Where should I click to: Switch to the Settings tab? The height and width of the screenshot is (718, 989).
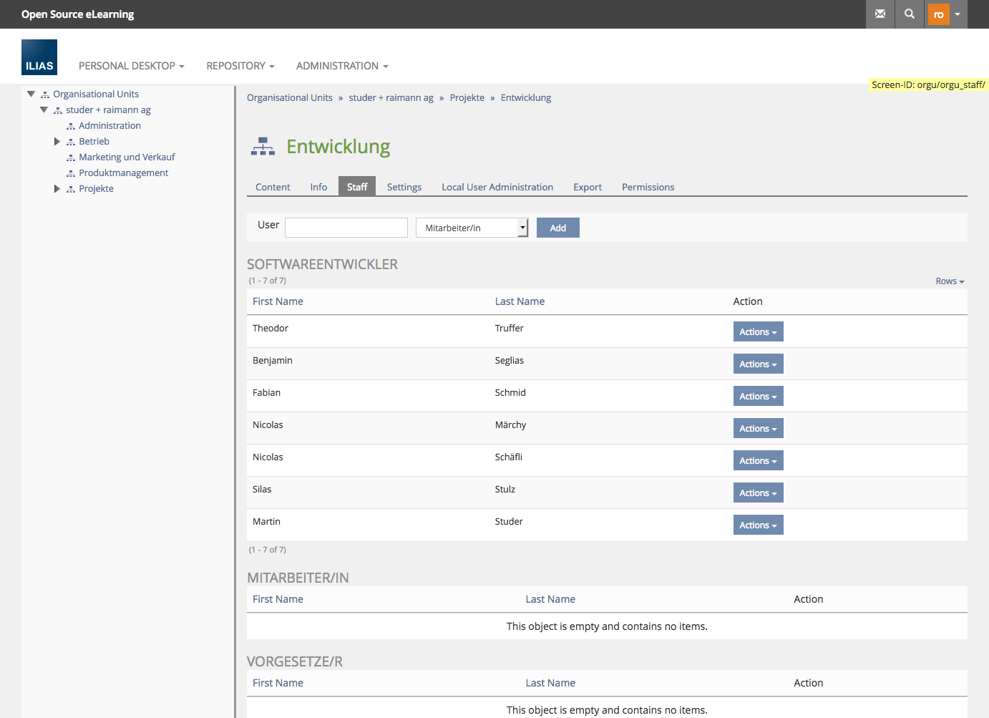click(404, 187)
